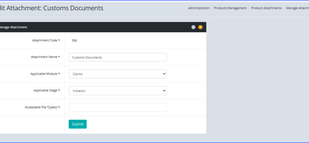309x143 pixels.
Task: Click the Applicable Module dropdown arrow
Action: click(x=164, y=74)
